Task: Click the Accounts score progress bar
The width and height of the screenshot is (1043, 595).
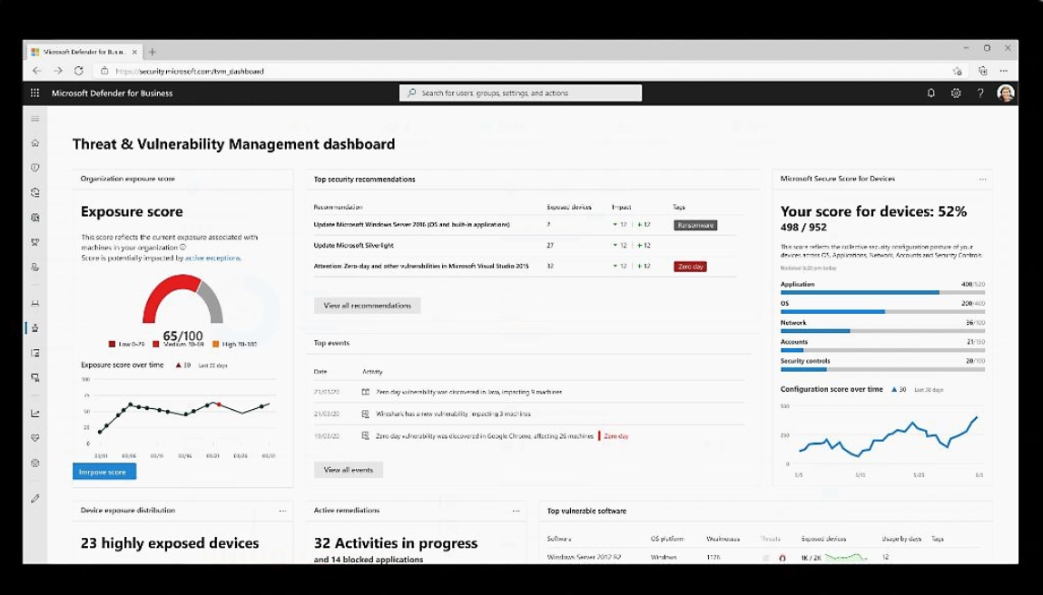Action: pos(882,350)
